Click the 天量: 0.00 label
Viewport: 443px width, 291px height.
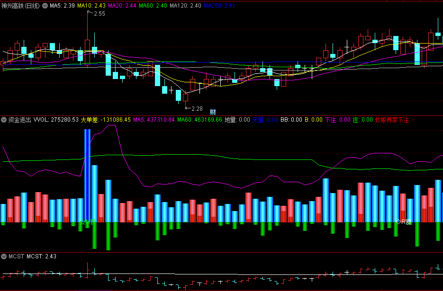coord(265,120)
